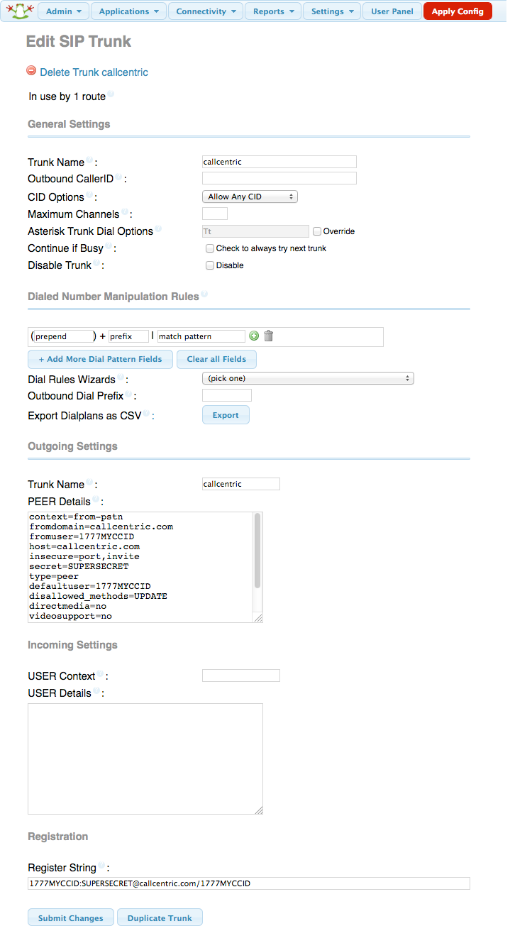532x943 pixels.
Task: Click the Maximum Channels field
Action: click(x=215, y=214)
